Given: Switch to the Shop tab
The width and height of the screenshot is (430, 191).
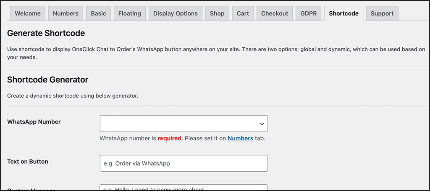Looking at the screenshot, I should tap(217, 13).
